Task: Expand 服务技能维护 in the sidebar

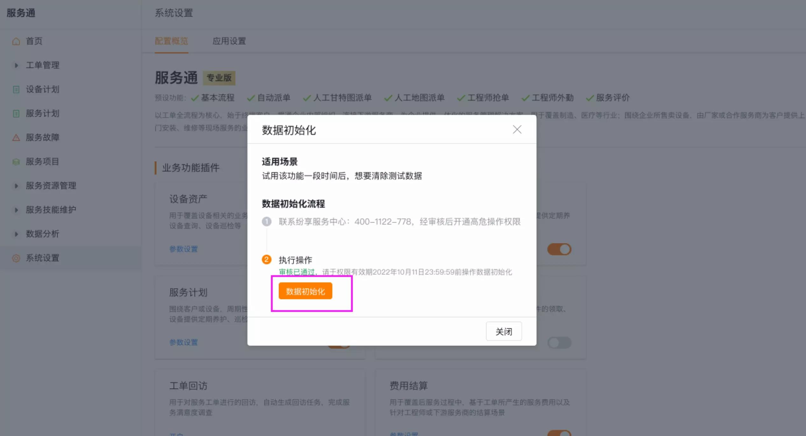Action: coord(51,210)
